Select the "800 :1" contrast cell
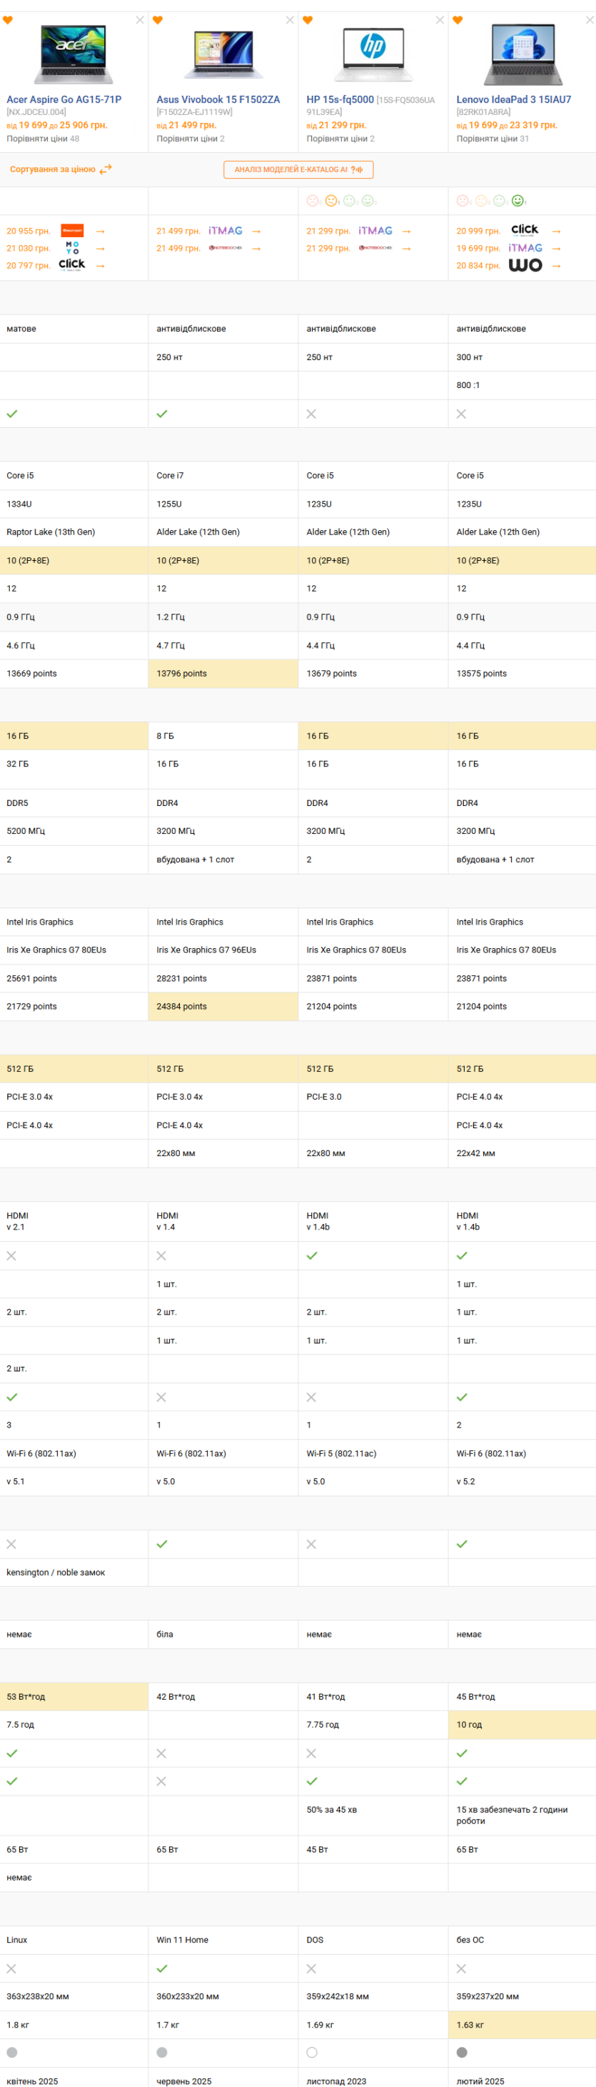The height and width of the screenshot is (2087, 596). 522,385
